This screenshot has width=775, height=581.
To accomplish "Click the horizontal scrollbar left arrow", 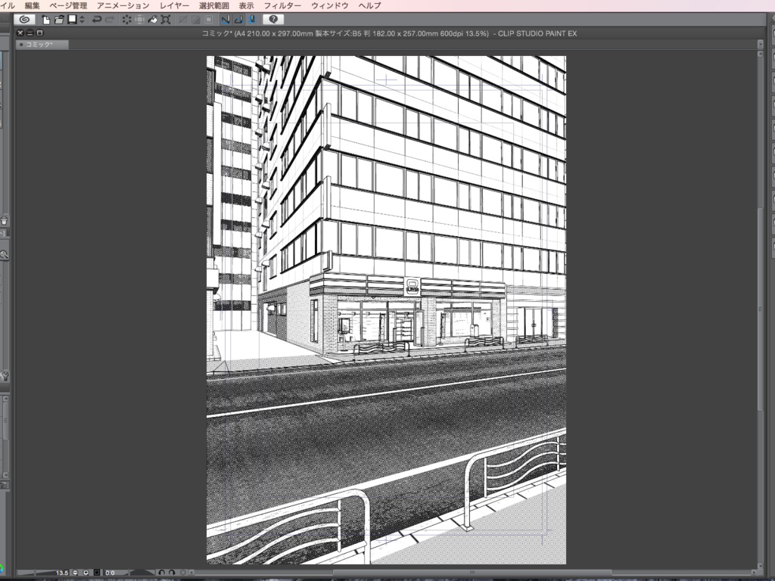I will (191, 573).
